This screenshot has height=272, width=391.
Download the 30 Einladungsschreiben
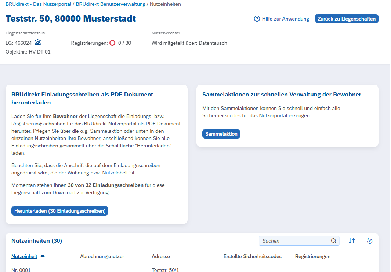(60, 211)
